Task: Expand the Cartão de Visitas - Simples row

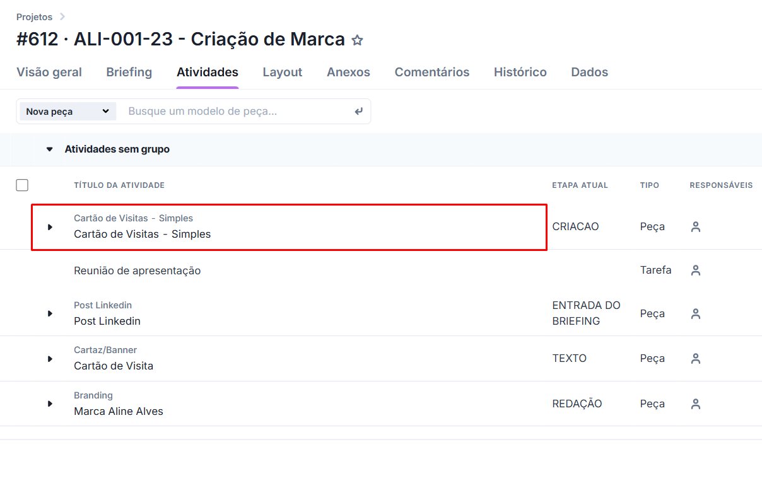Action: (50, 227)
